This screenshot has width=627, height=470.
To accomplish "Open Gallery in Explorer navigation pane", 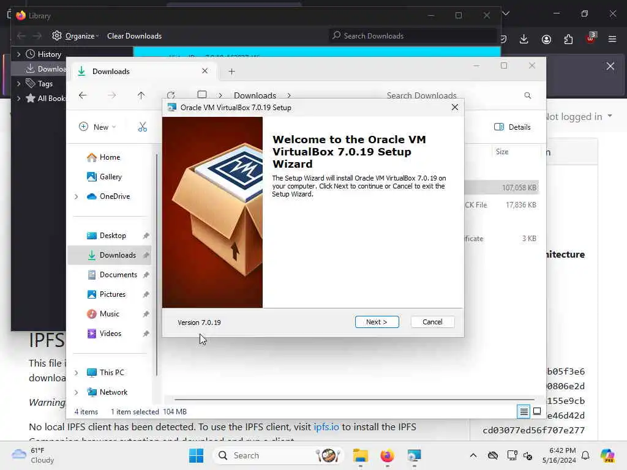I will (x=104, y=177).
